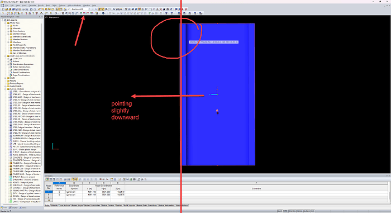The width and height of the screenshot is (391, 213).
Task: Open the Options menu
Action: (x=62, y=5)
